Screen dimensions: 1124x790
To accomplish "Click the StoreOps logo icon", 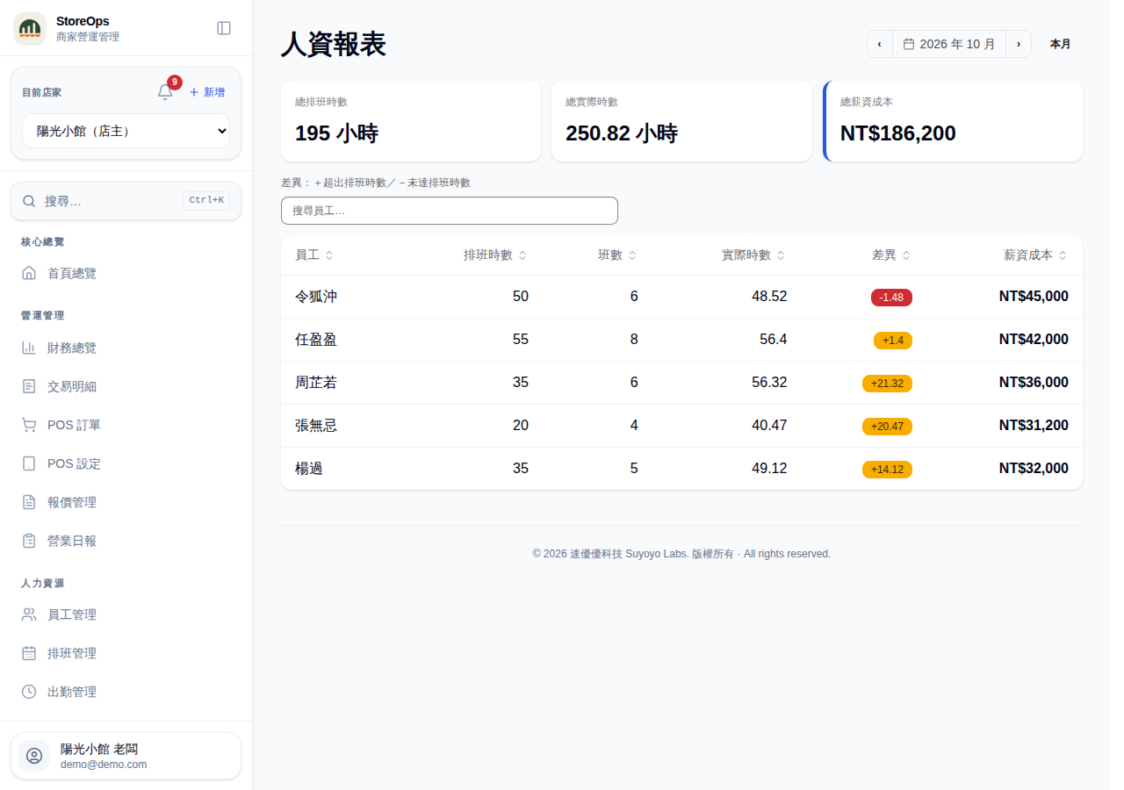I will [30, 29].
